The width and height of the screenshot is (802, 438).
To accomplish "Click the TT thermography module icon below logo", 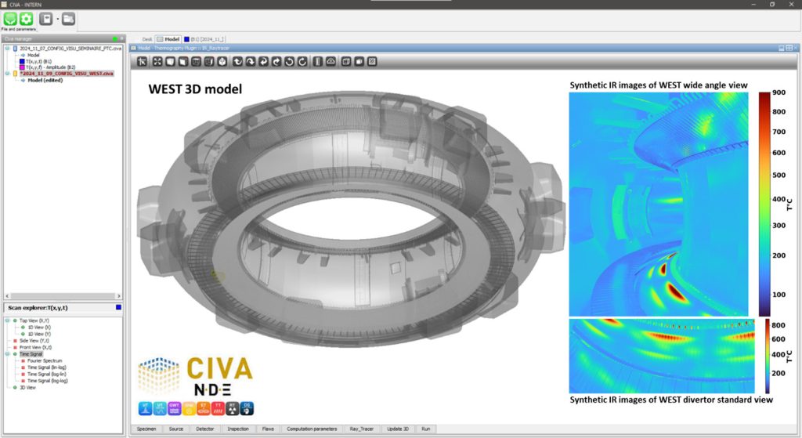I will pos(218,408).
